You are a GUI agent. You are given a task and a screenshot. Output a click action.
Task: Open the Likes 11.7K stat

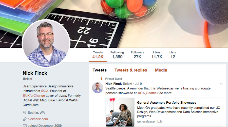(x=157, y=55)
